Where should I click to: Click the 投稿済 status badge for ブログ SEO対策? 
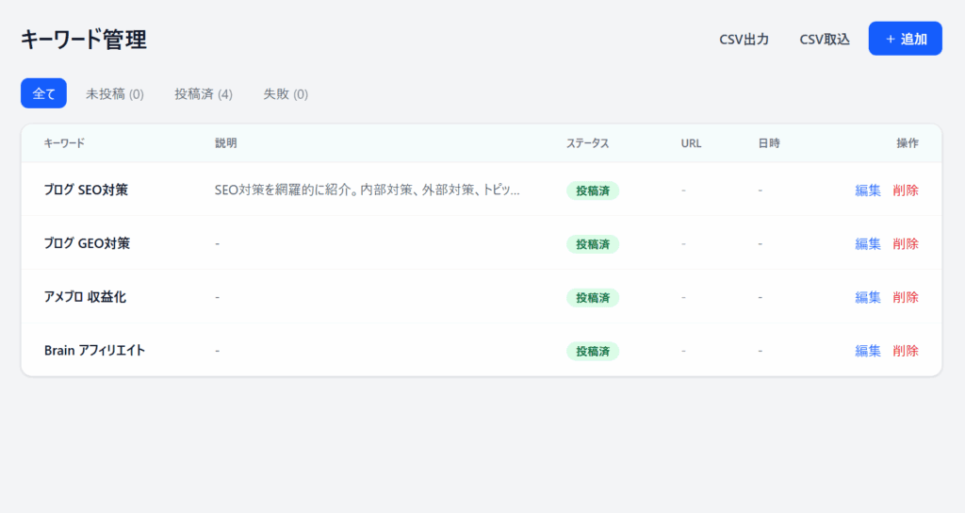click(592, 190)
